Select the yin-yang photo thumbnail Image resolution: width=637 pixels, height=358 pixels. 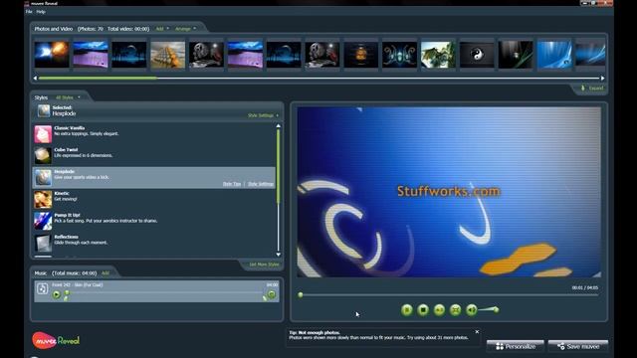coord(477,55)
